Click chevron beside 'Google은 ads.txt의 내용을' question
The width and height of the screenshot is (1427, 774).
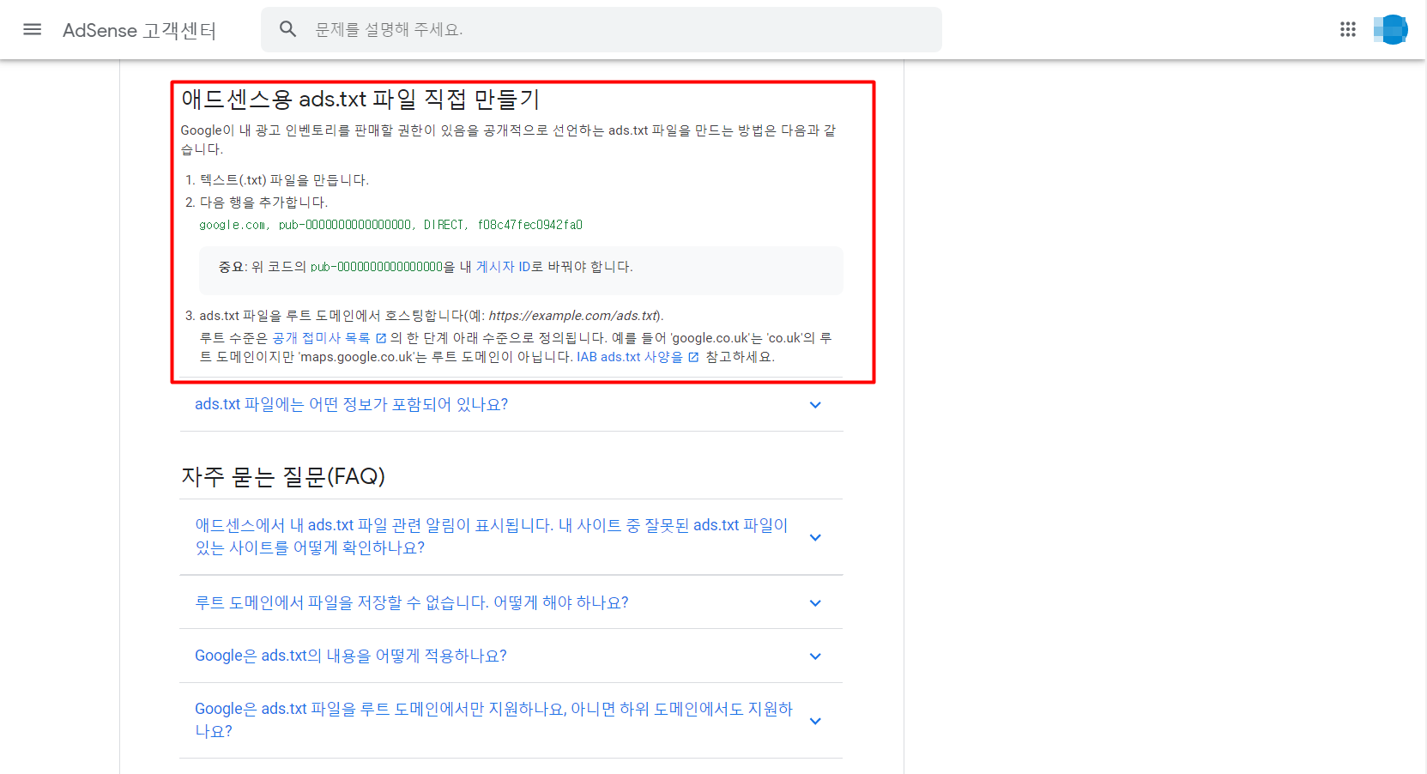(x=815, y=656)
